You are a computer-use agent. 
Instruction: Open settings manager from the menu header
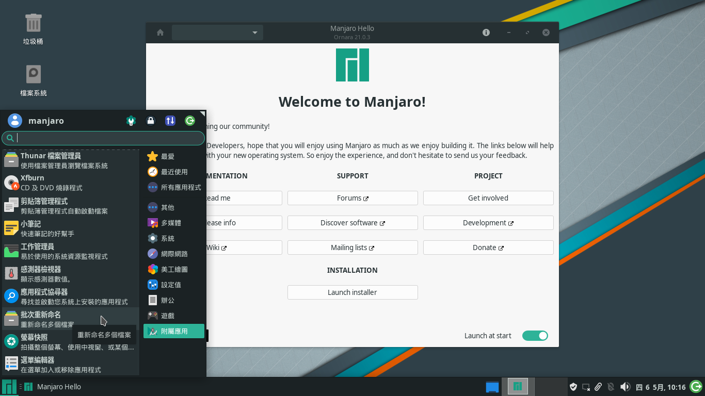pyautogui.click(x=131, y=121)
